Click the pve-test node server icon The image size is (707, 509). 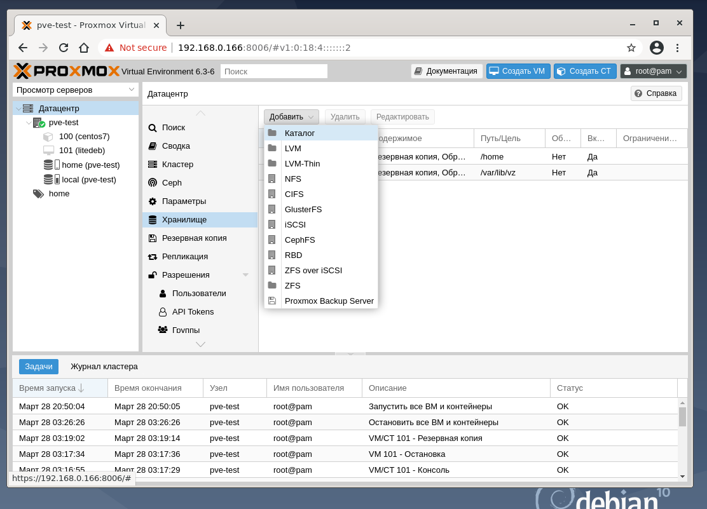coord(39,123)
